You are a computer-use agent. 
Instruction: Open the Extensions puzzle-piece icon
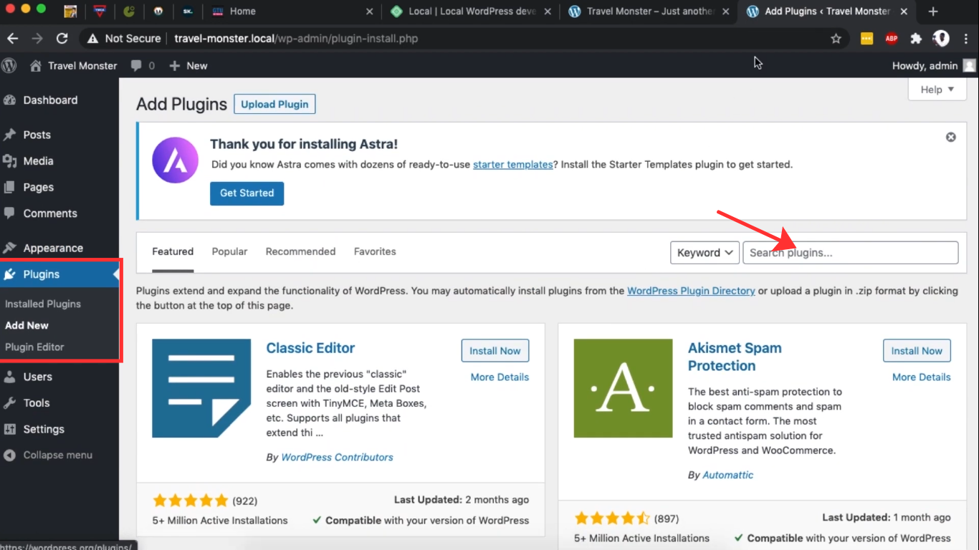[x=916, y=39]
